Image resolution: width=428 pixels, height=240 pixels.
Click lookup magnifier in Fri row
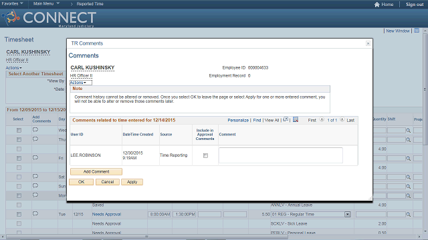[x=408, y=159]
